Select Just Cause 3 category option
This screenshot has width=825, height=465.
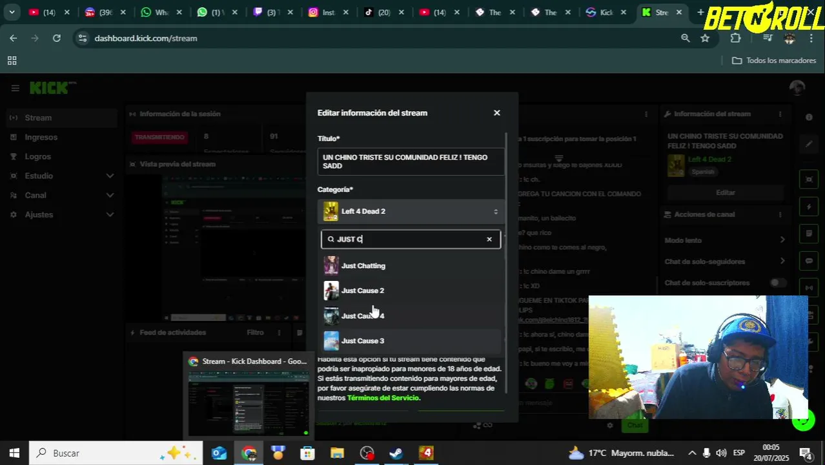click(411, 341)
